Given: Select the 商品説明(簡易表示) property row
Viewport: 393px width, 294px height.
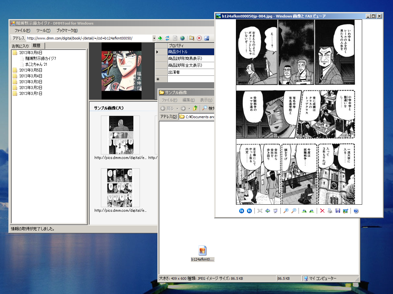Looking at the screenshot, I should [185, 59].
